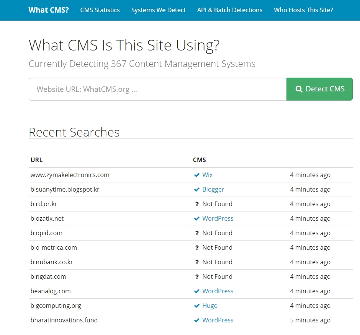Open the CMS Statistics page
The width and height of the screenshot is (360, 335).
point(100,10)
